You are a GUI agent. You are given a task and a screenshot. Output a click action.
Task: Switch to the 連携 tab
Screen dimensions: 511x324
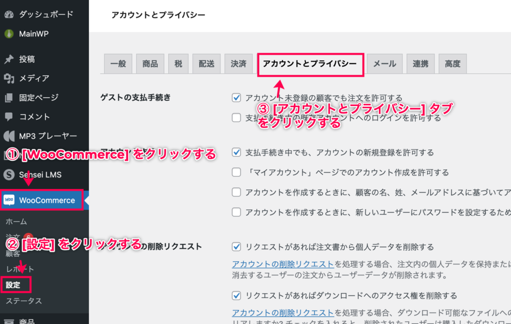point(420,64)
